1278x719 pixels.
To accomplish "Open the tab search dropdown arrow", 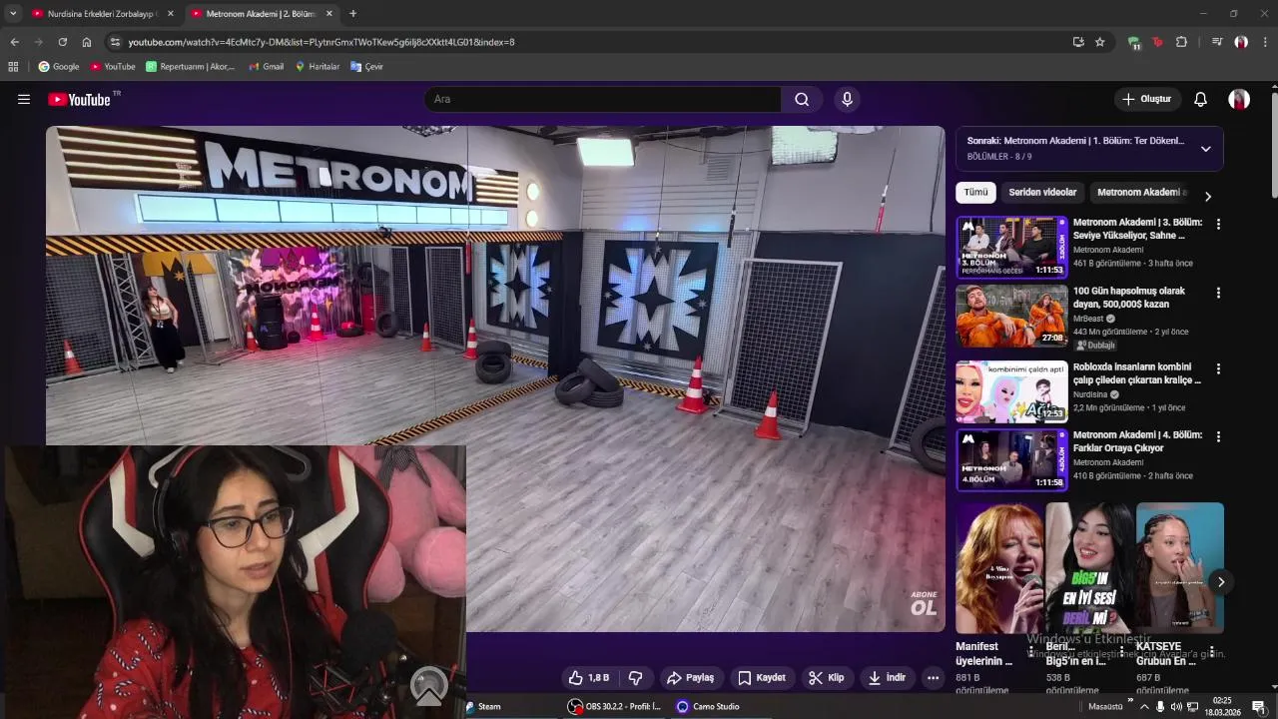I will (13, 14).
